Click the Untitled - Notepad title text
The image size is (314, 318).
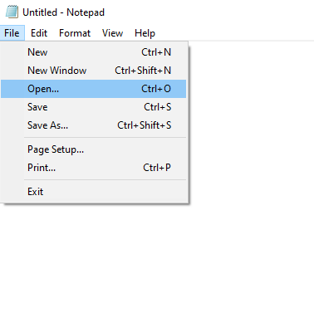click(x=63, y=12)
